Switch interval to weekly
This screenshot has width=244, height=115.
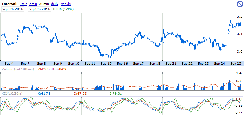point(66,4)
